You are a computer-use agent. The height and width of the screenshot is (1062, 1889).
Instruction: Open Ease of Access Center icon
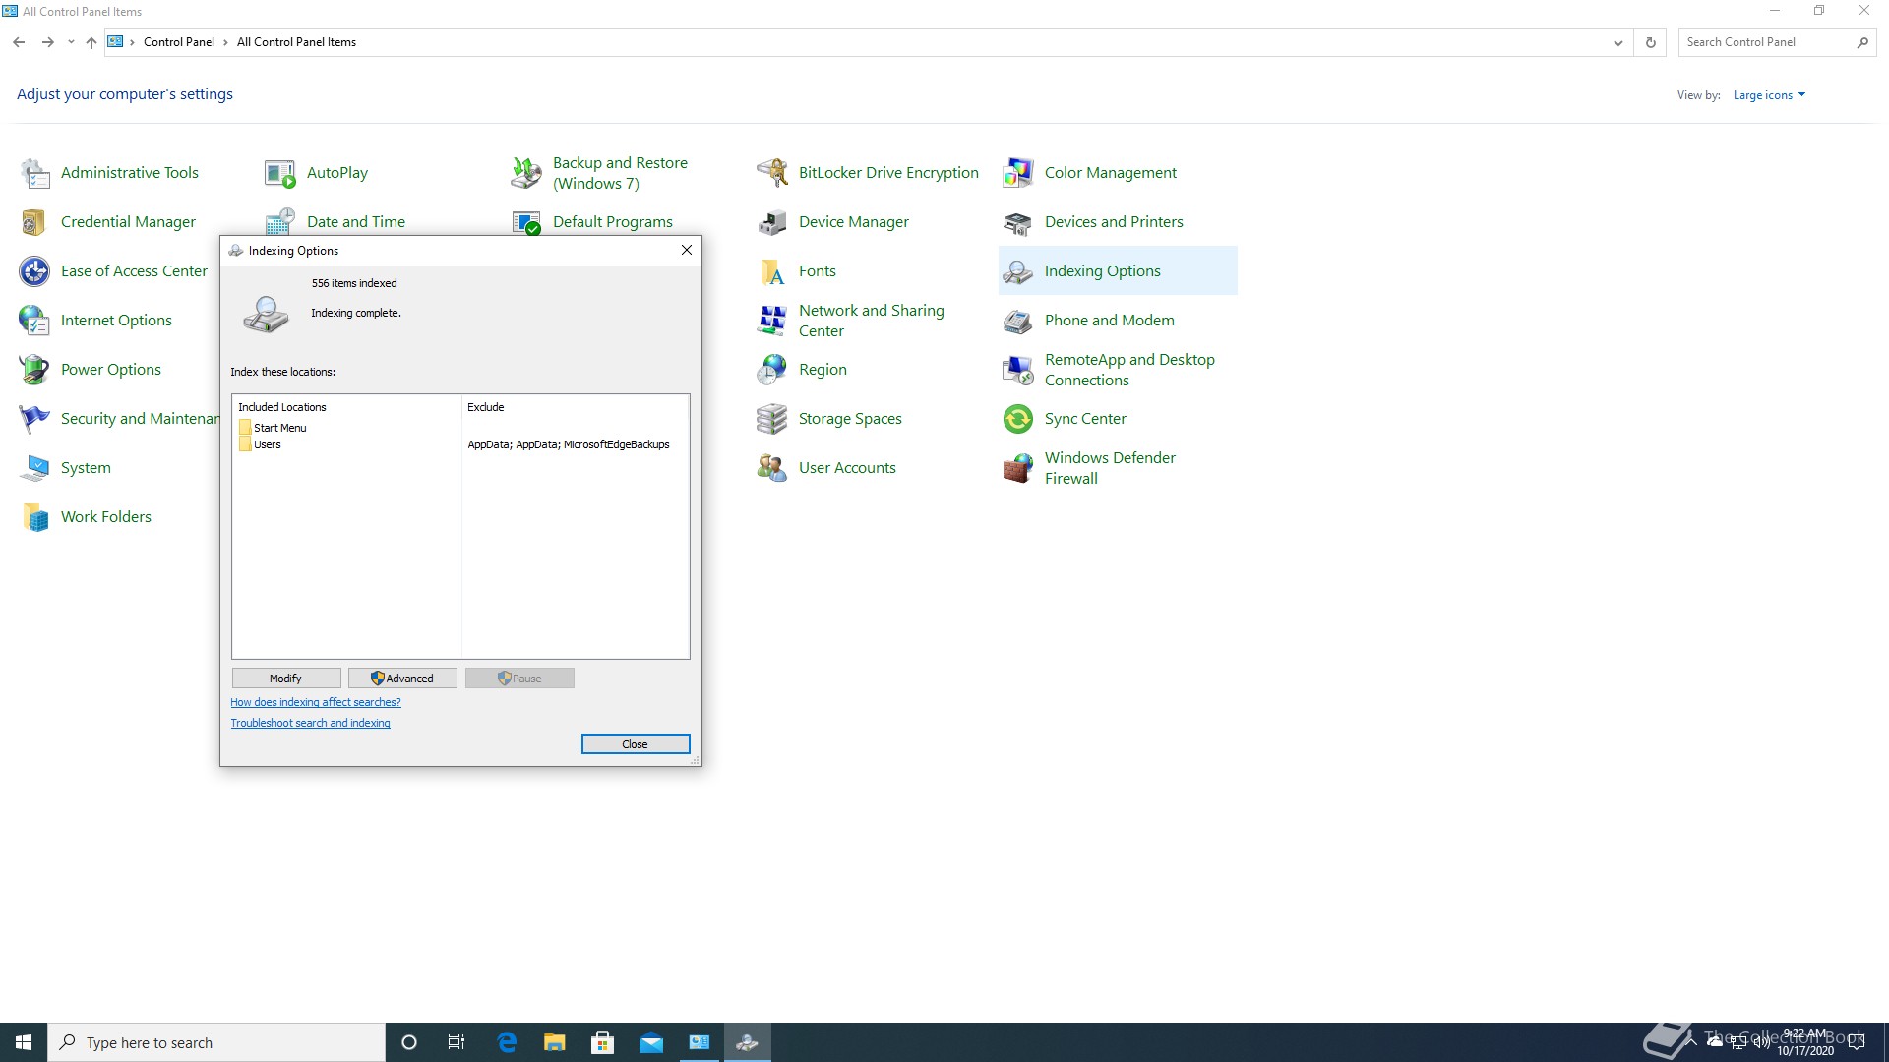[34, 271]
